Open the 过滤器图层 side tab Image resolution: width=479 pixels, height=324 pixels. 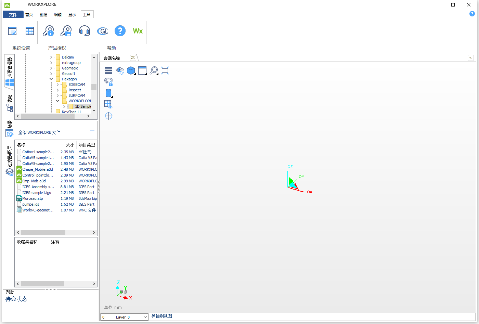10,160
